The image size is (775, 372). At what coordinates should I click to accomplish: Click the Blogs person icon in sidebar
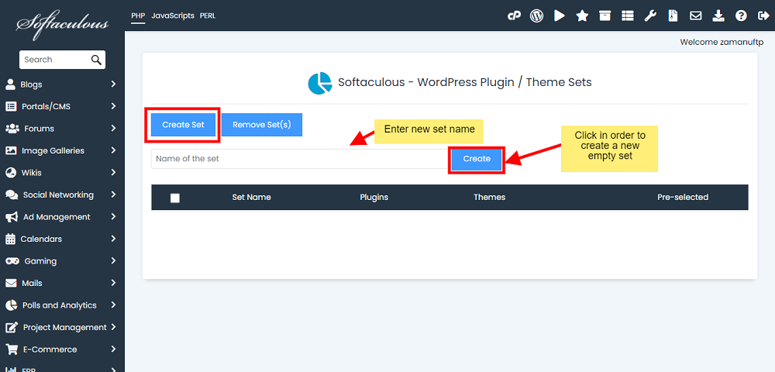(x=10, y=84)
